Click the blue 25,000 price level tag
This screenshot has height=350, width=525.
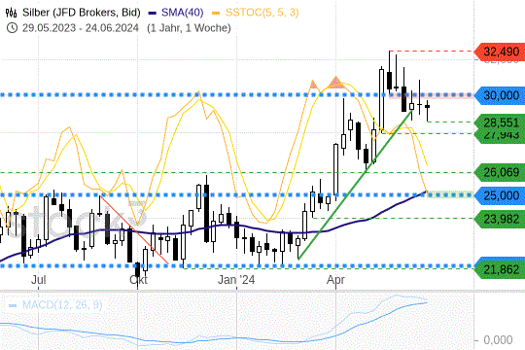click(x=500, y=195)
